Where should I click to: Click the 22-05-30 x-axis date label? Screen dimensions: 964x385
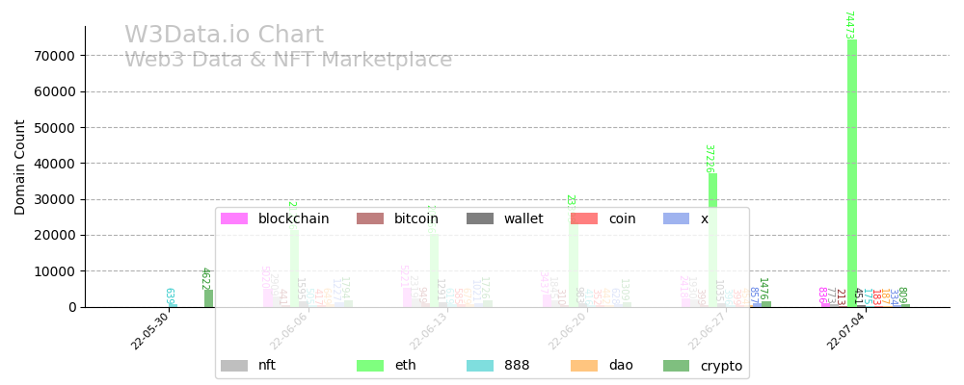pyautogui.click(x=150, y=331)
